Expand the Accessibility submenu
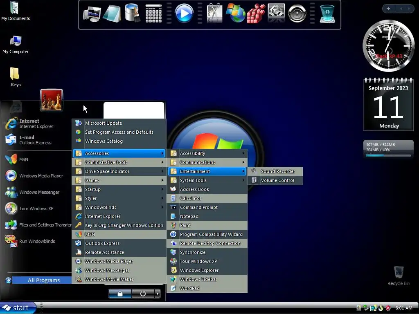 tap(207, 153)
